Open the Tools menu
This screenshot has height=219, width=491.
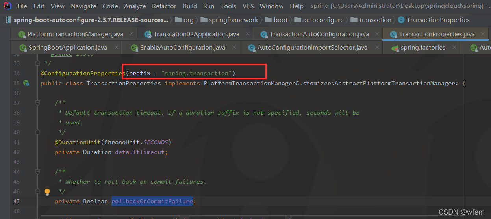228,6
